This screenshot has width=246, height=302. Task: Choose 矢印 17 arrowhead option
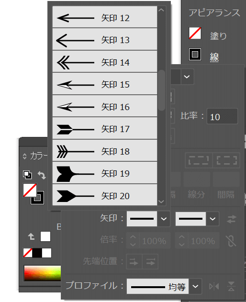point(105,128)
